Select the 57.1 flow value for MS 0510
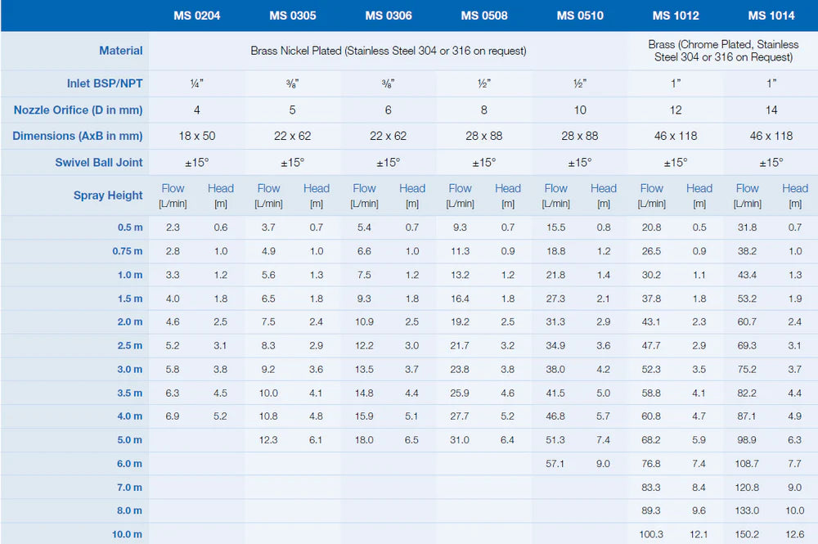 pos(555,464)
